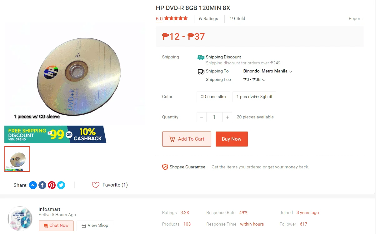The width and height of the screenshot is (376, 234).
Task: Click the infosmart seller avatar
Action: pyautogui.click(x=20, y=218)
